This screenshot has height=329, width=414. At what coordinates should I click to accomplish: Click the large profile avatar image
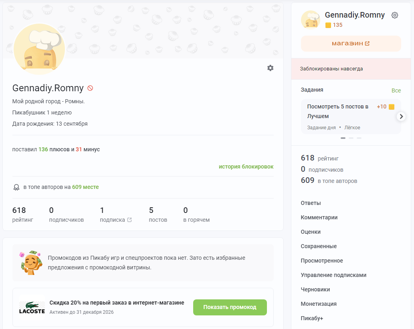[x=39, y=49]
